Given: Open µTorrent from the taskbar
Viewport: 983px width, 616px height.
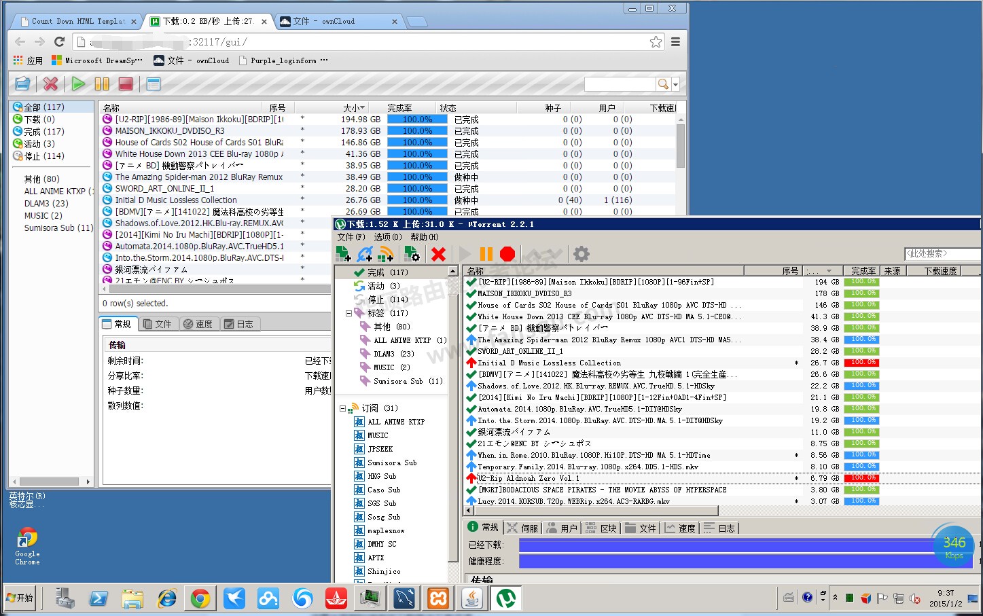Looking at the screenshot, I should coord(506,598).
